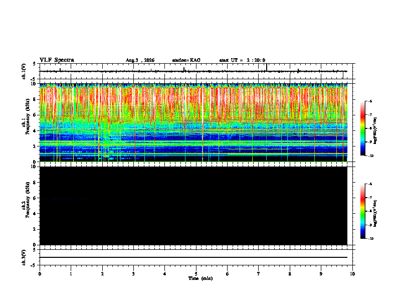Click the flat ch.3 voltage trace panel
This screenshot has width=397, height=307.
(197, 257)
